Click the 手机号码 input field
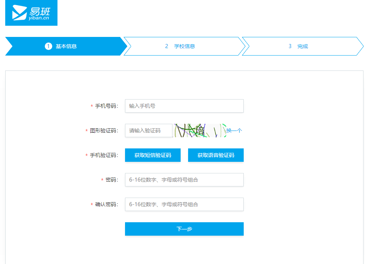This screenshot has height=264, width=365. (184, 106)
